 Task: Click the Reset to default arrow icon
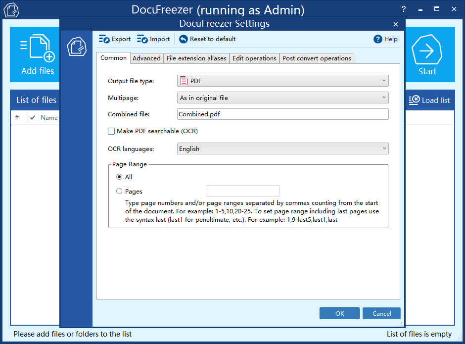(183, 39)
